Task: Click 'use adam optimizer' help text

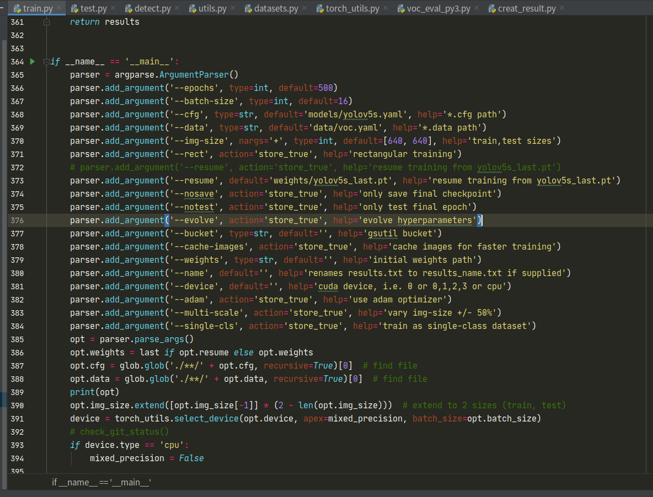Action: (x=397, y=300)
